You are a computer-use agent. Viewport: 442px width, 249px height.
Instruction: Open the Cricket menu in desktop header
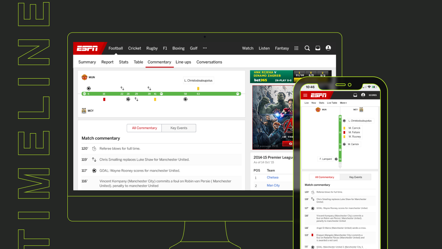[x=134, y=48]
